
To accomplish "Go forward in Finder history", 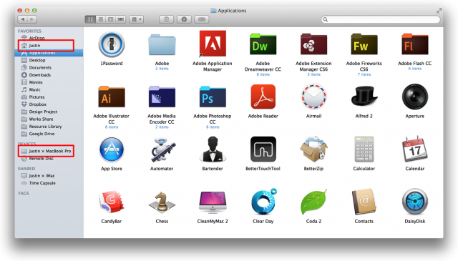I will tap(32, 19).
